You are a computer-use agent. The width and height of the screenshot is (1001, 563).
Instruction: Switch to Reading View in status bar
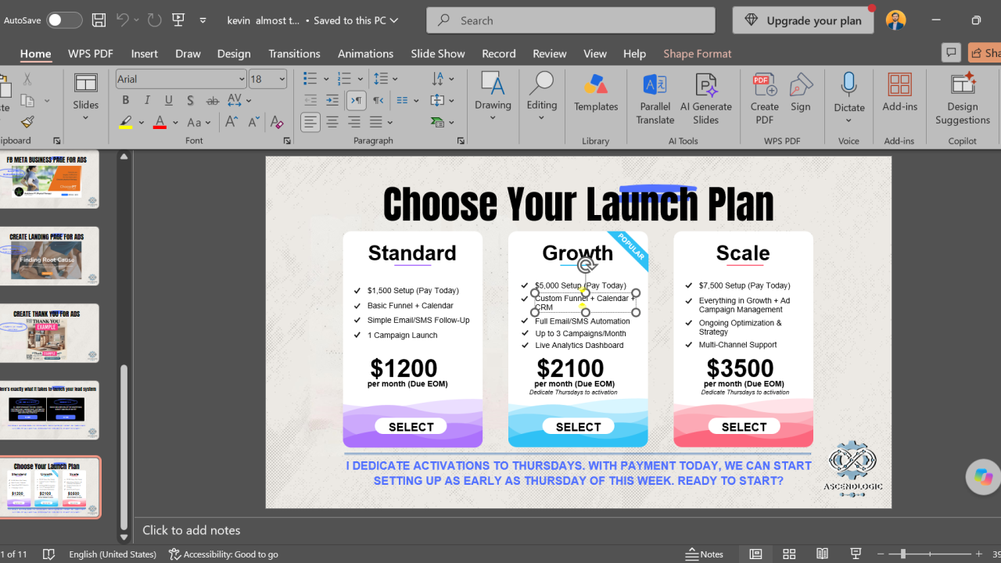822,554
